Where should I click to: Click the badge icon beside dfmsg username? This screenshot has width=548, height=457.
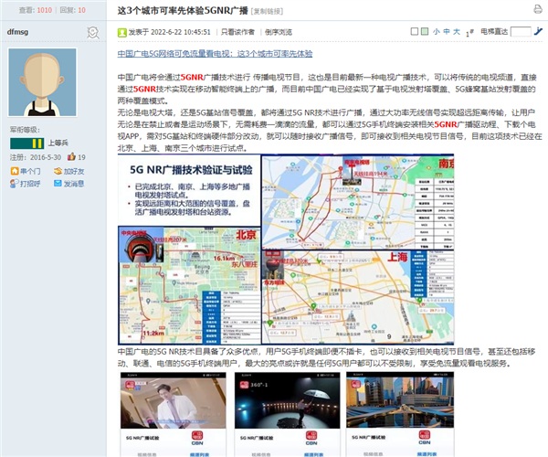[92, 32]
